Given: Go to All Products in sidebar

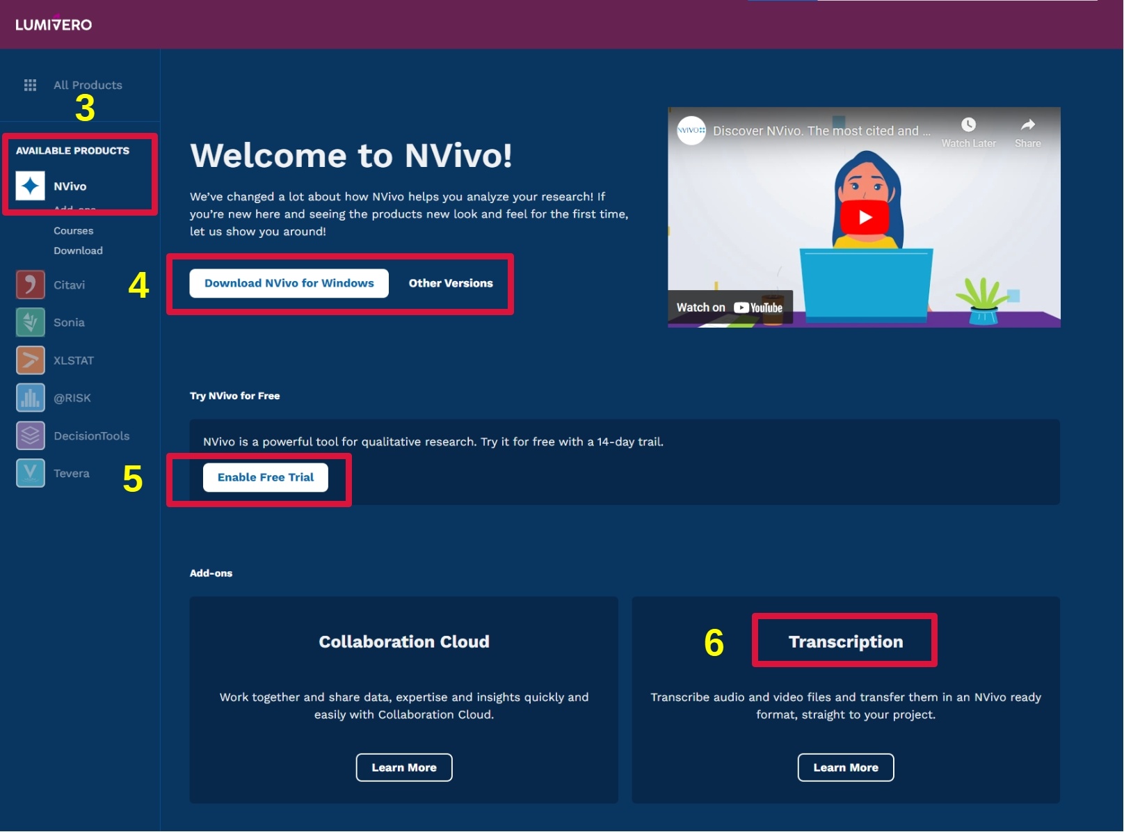Looking at the screenshot, I should 88,85.
